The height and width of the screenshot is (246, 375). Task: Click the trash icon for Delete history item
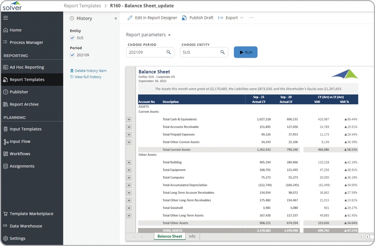coord(72,71)
